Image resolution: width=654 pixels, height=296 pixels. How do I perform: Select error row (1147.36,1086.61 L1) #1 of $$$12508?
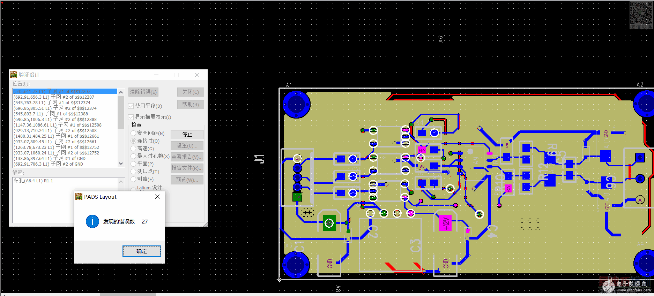tap(65, 125)
